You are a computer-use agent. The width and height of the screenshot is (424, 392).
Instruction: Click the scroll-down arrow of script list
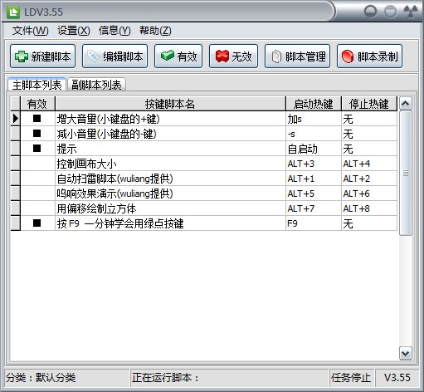pos(406,353)
